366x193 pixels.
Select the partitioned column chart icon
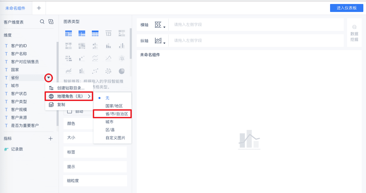pyautogui.click(x=95, y=46)
